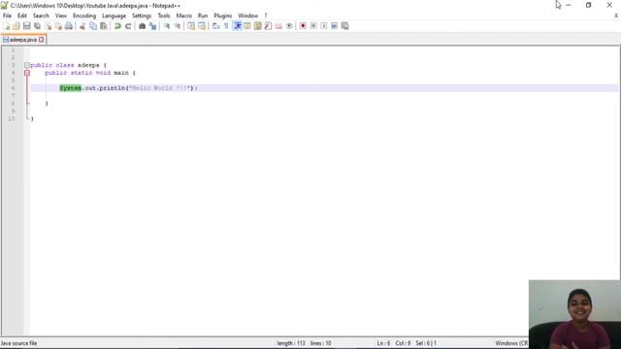Click the Replace toolbar icon
Image resolution: width=621 pixels, height=349 pixels.
(152, 26)
